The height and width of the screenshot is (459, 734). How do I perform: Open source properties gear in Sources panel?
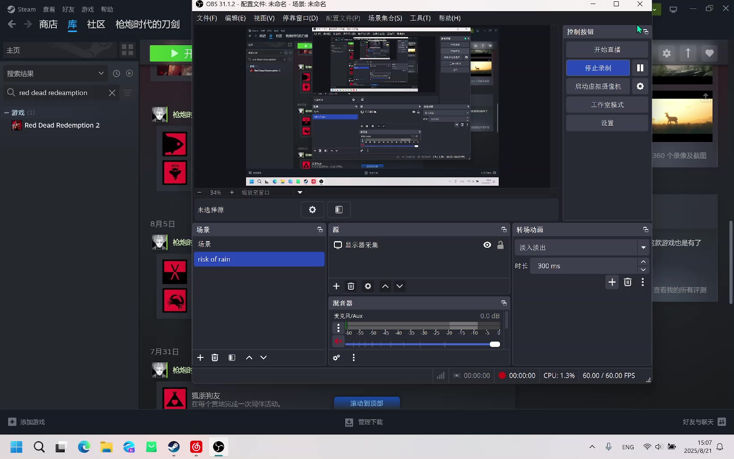[x=368, y=286]
